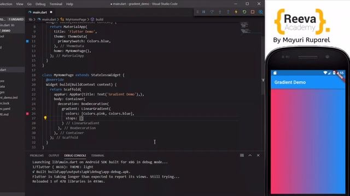
Task: Click line number 18 in the gutter
Action: (33, 75)
